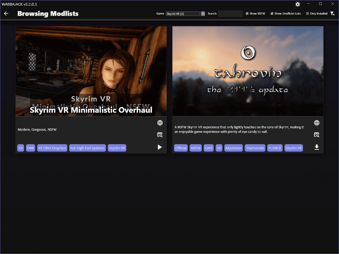The image size is (339, 254).
Task: Select the NSFW tag on Tahrovin
Action: (196, 148)
